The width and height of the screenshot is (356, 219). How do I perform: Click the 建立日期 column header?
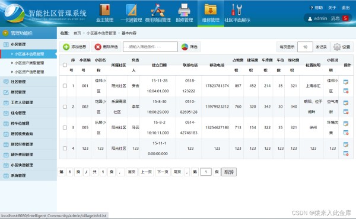click(x=159, y=65)
